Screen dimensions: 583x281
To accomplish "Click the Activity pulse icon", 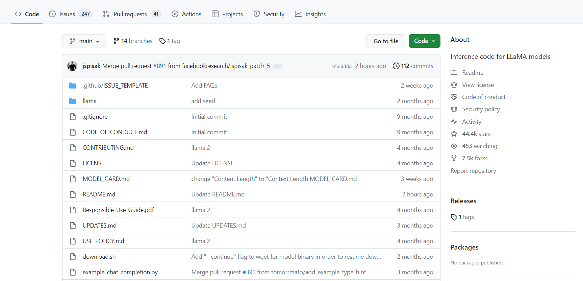I will [454, 122].
